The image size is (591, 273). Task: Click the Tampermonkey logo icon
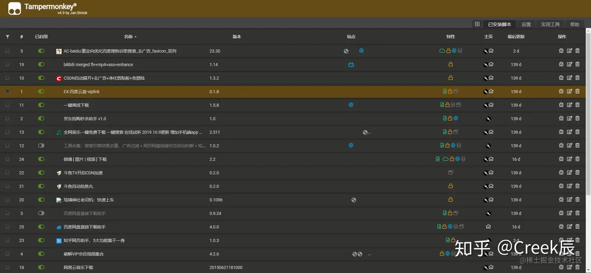[14, 8]
